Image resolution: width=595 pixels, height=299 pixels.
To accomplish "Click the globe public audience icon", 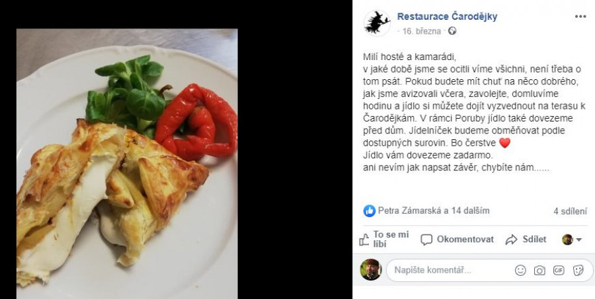I will [452, 31].
